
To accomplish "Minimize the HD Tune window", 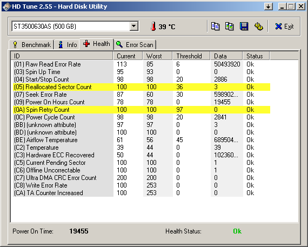I will [x=282, y=6].
